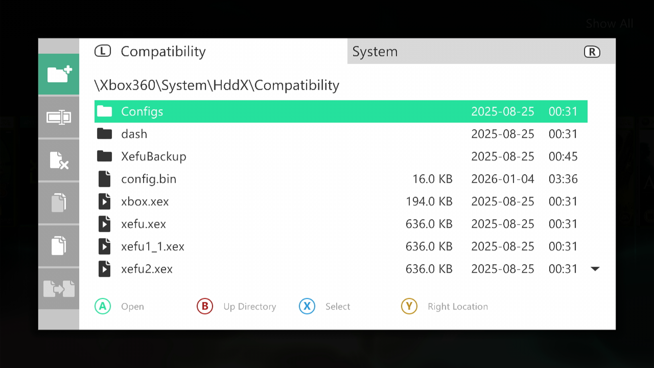Viewport: 654px width, 368px height.
Task: Click the Rename sidebar icon
Action: [59, 117]
